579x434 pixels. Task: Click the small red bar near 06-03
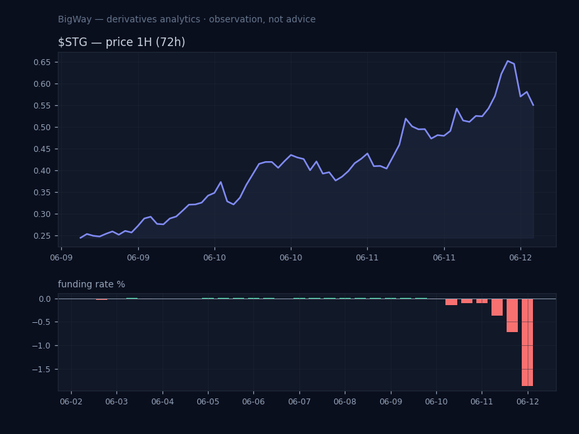point(101,299)
